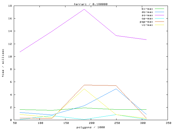173x129 pixels.
Task: Click the 'time / millisec' y-axis label
Action: coord(3,63)
